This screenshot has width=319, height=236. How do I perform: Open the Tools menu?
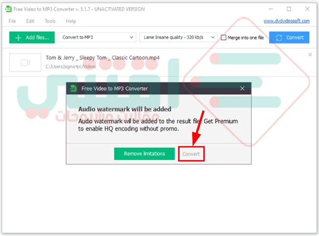tap(50, 21)
